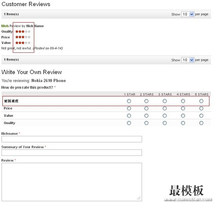214x203 pixels.
Task: Click the Summary of Your Review field
Action: [72, 153]
